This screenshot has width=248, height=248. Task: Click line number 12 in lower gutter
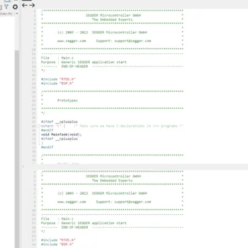34,219
